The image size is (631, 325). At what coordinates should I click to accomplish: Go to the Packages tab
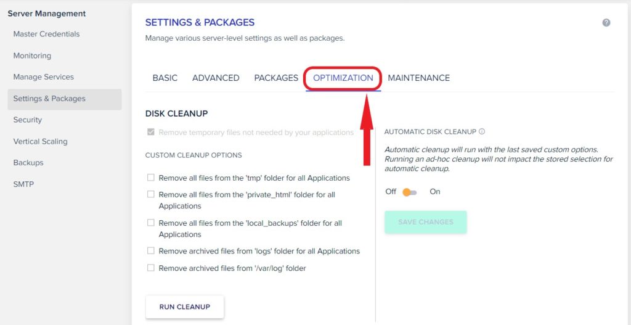276,78
